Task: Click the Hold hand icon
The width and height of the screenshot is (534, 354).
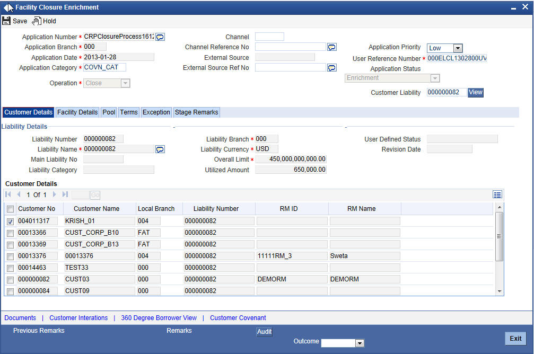Action: tap(37, 21)
